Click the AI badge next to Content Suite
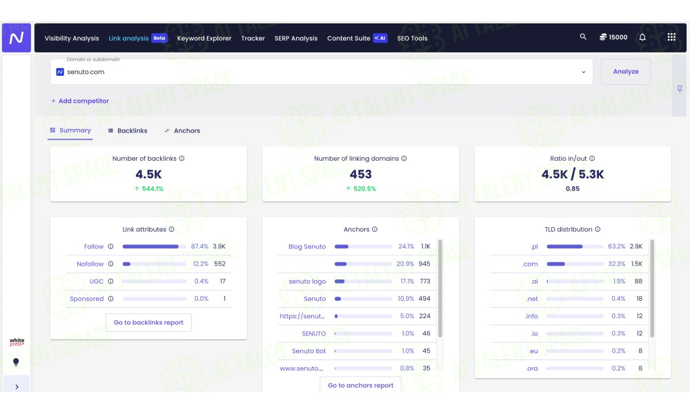Viewport: 690px width, 414px height. click(x=380, y=38)
